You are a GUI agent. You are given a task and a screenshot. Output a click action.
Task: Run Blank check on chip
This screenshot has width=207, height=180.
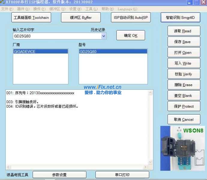coord(184,96)
